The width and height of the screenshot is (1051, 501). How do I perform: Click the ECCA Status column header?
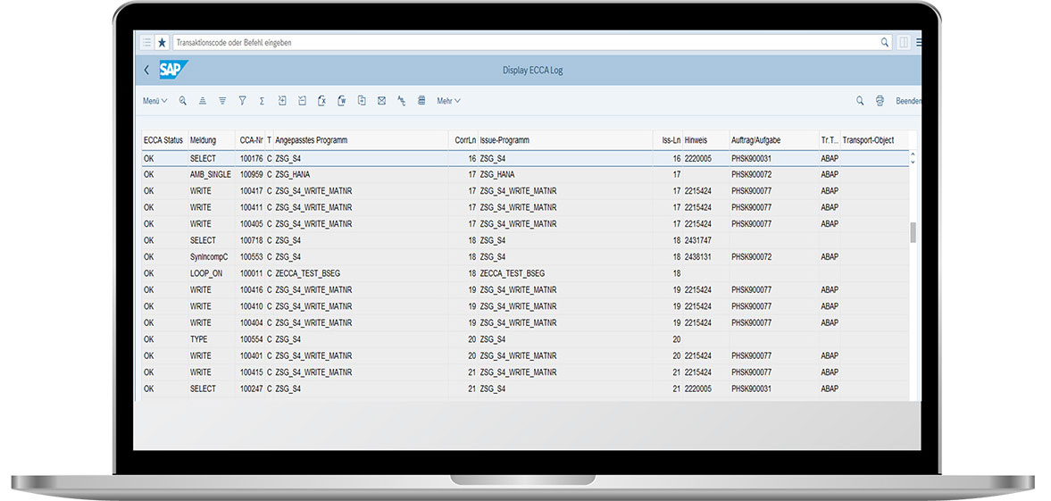point(163,140)
